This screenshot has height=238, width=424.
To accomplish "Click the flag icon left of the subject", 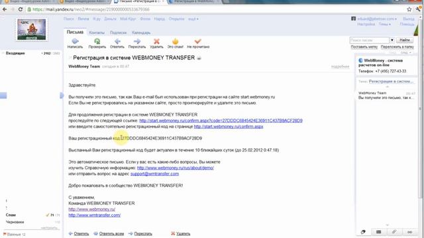I will [x=70, y=58].
